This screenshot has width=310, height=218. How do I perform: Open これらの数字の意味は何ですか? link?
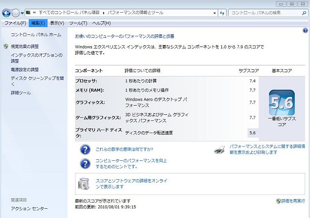click(124, 149)
